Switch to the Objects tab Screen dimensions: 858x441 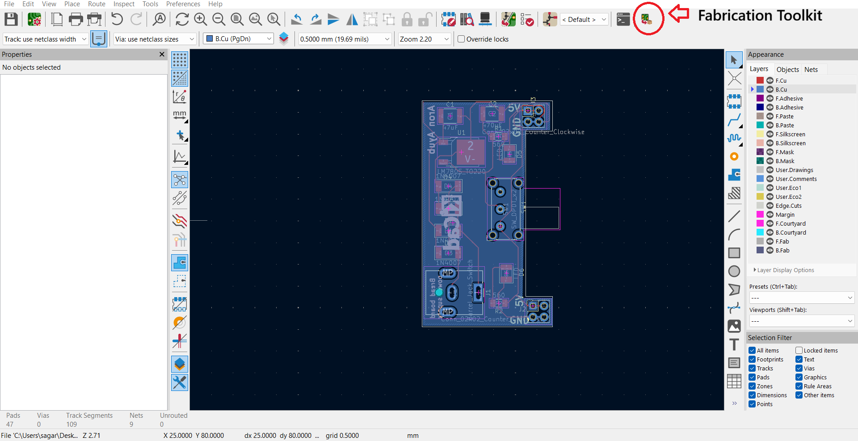[x=787, y=69]
